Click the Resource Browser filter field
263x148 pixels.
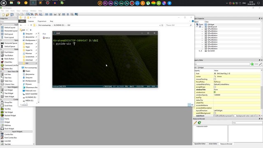click(x=247, y=123)
